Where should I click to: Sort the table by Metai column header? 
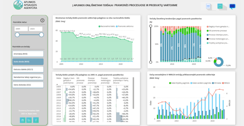[59, 78]
